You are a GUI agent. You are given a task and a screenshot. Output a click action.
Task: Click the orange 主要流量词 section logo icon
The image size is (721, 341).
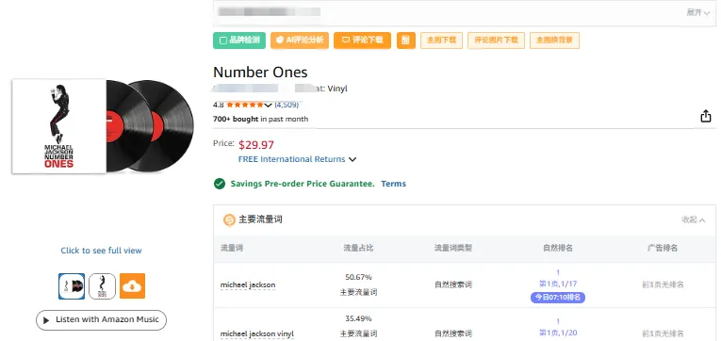point(229,220)
